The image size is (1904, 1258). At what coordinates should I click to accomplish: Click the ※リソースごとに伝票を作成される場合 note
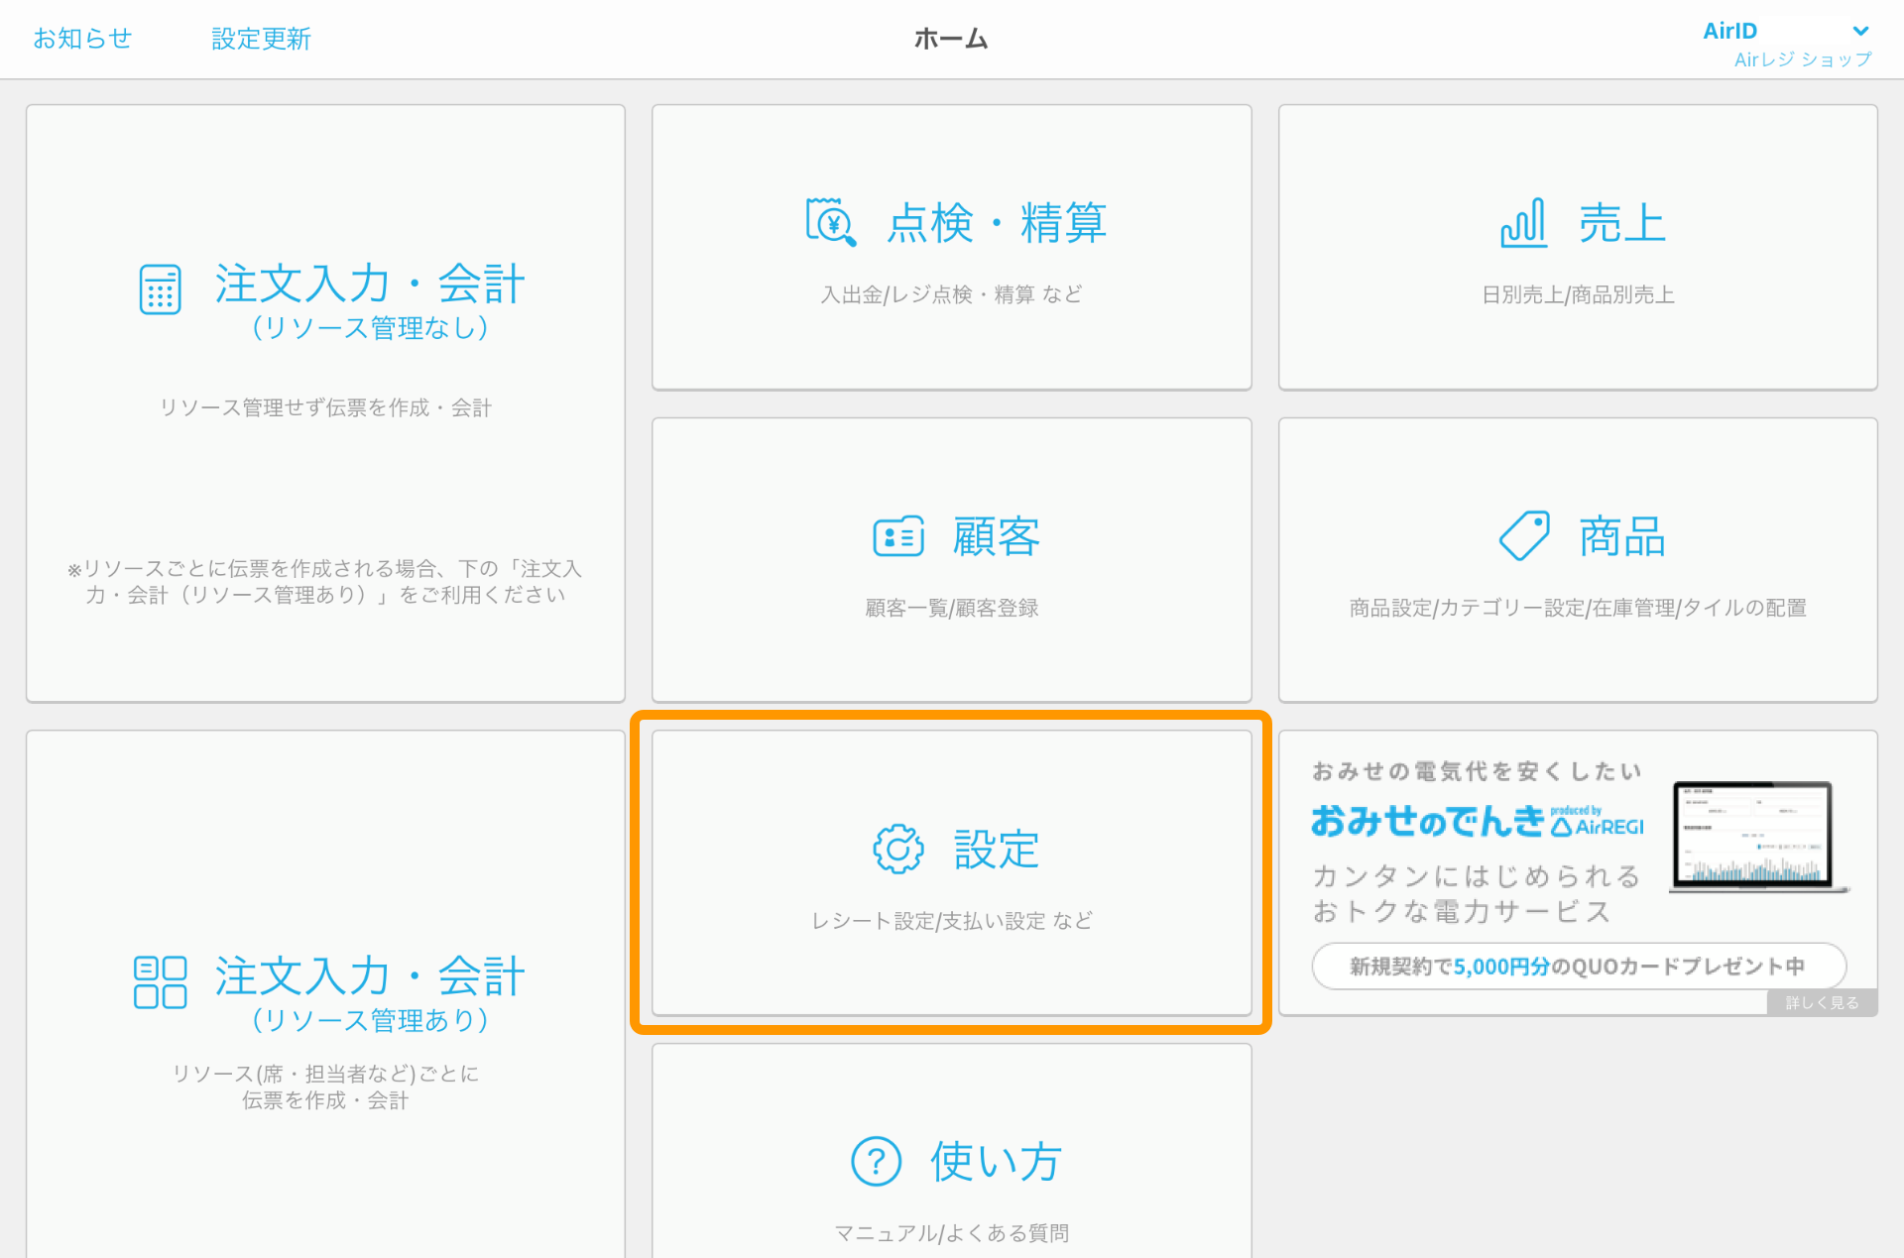(x=325, y=581)
